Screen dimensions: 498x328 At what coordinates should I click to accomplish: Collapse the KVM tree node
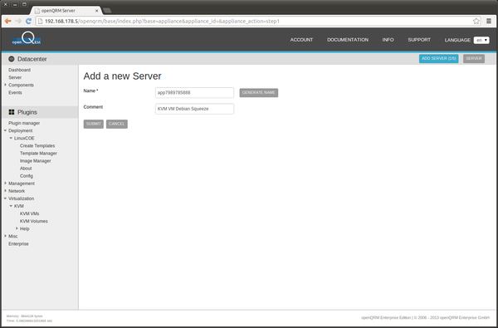11,206
